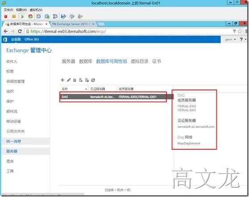
Task: Add a new database availability group
Action: click(x=62, y=80)
